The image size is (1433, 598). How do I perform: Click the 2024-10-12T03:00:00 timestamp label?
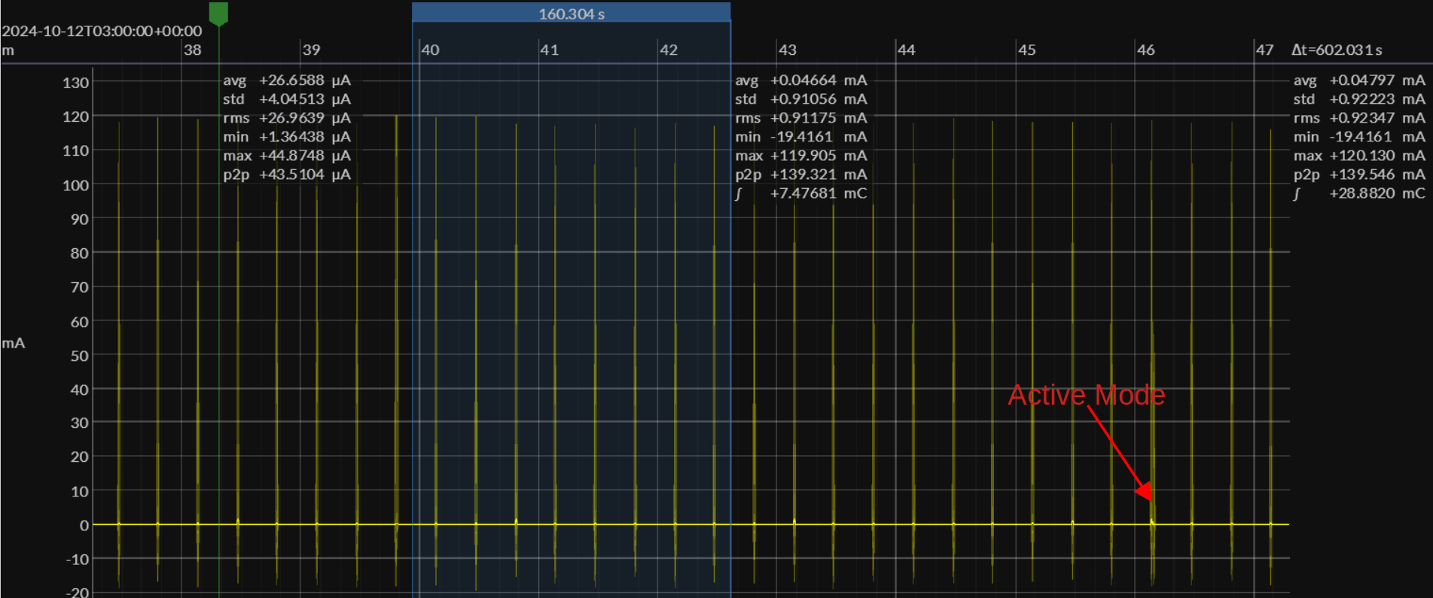pyautogui.click(x=102, y=31)
